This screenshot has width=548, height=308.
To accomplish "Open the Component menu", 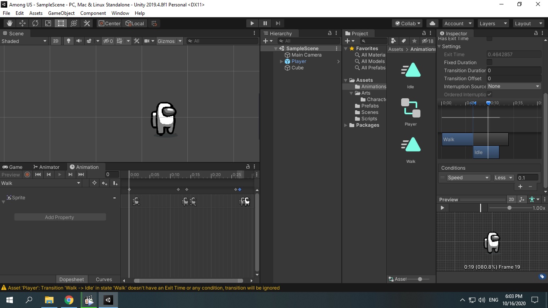I will click(x=93, y=13).
